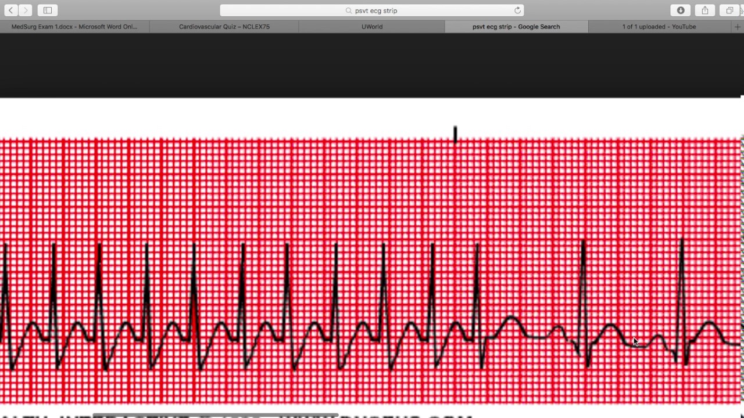The width and height of the screenshot is (744, 418).
Task: Reload the page with the refresh icon
Action: 517,10
